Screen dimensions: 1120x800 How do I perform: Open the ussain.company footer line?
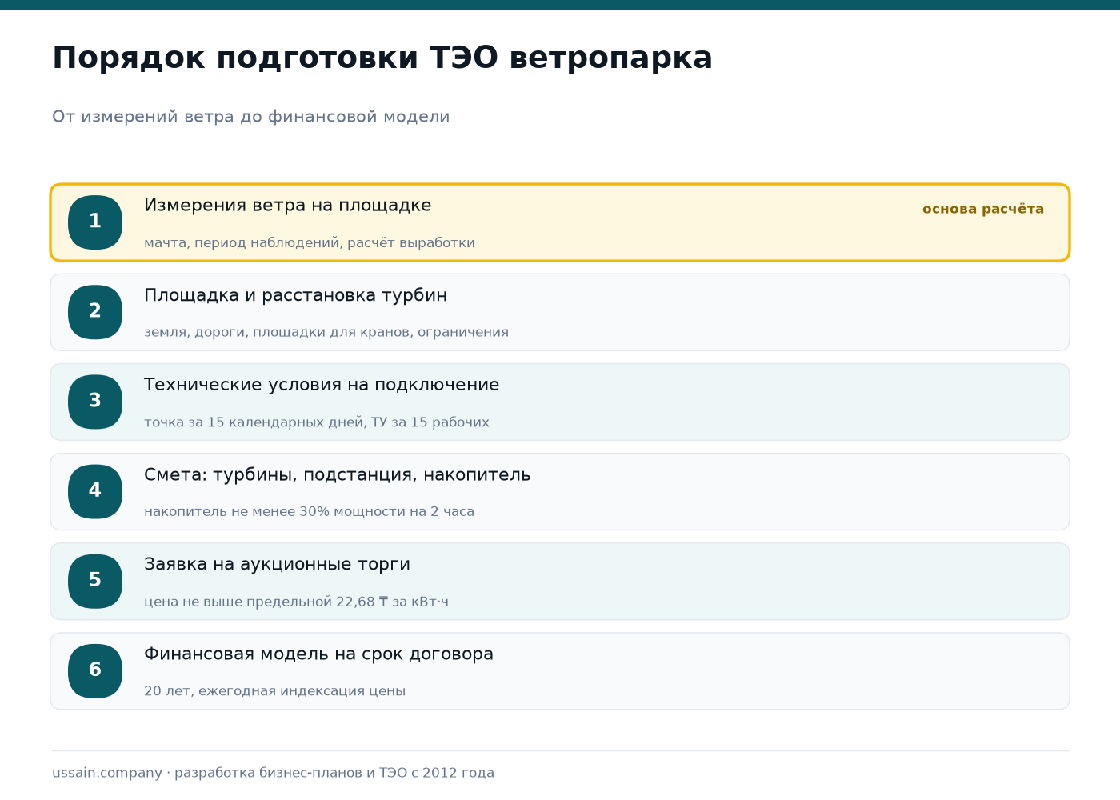point(273,773)
